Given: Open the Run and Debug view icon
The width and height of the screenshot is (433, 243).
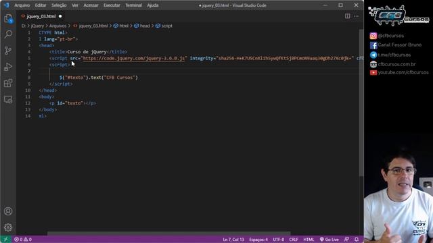Looking at the screenshot, I should (8, 67).
